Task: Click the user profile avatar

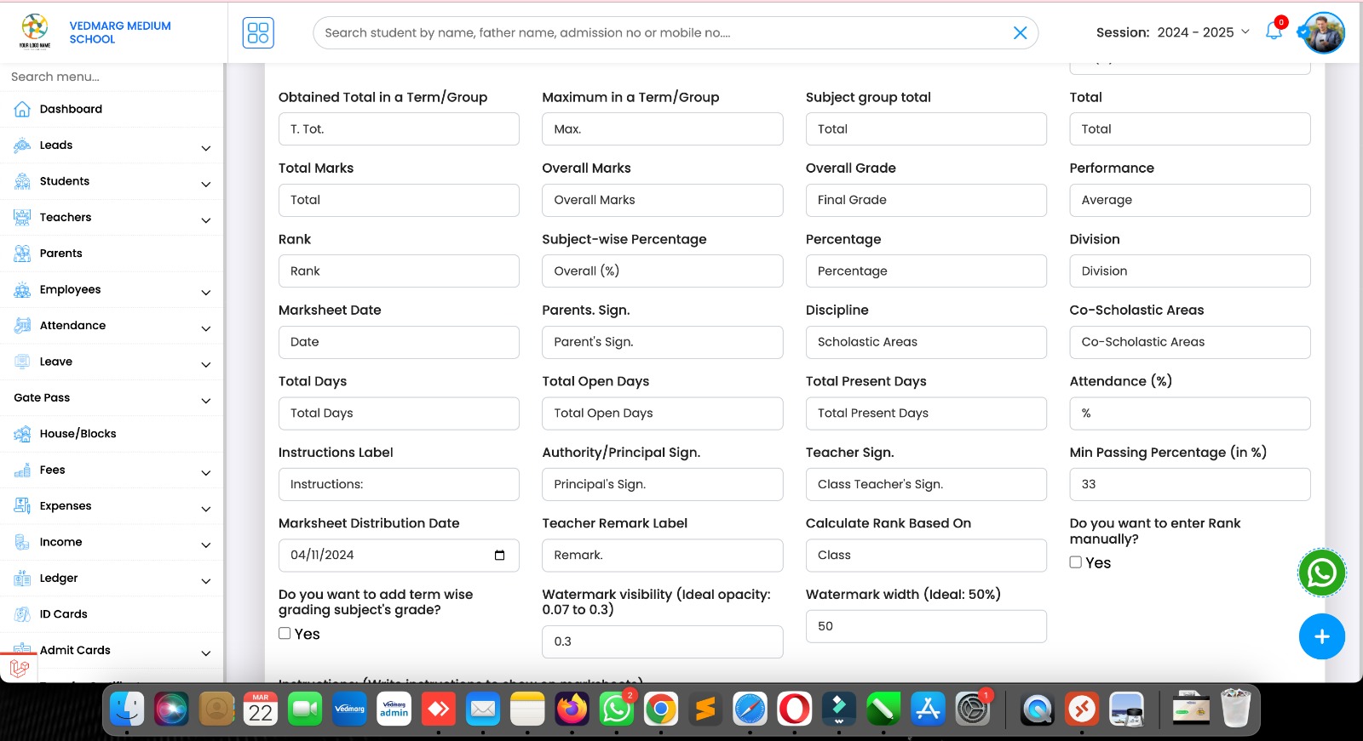Action: tap(1324, 33)
